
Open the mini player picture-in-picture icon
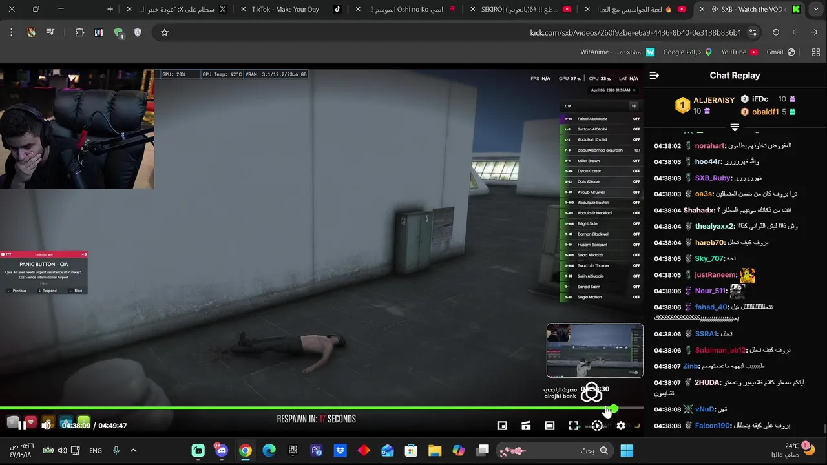click(x=502, y=426)
